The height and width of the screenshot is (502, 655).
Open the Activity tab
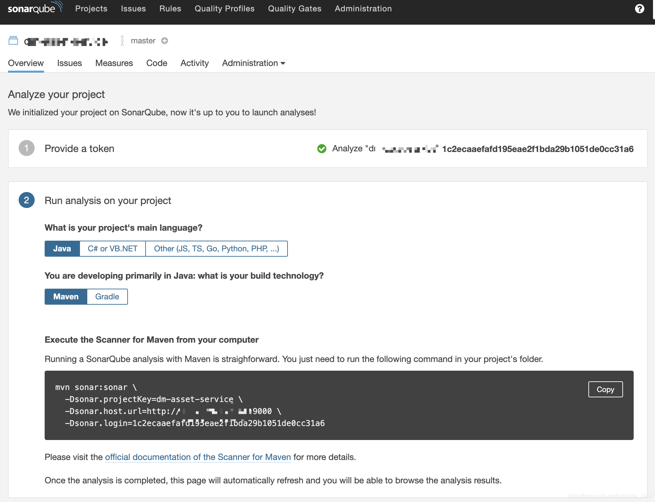[195, 63]
